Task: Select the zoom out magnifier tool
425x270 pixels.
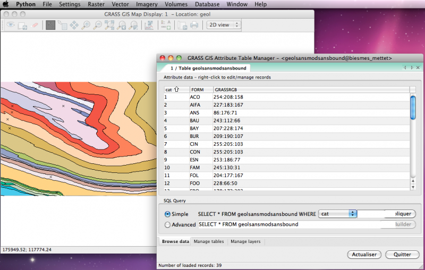Action: click(98, 25)
